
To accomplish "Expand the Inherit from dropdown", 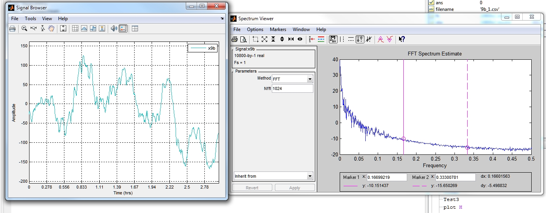I will click(x=309, y=176).
